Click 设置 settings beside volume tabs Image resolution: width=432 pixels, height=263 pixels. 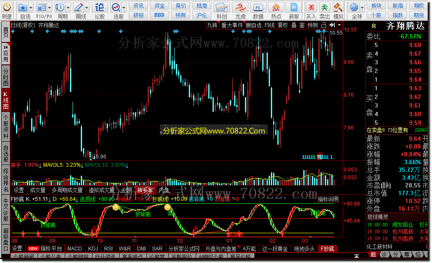tap(19, 190)
